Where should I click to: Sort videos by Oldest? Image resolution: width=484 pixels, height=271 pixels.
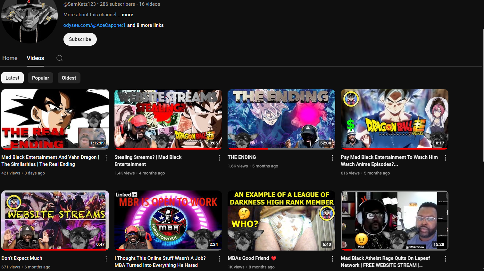[69, 78]
